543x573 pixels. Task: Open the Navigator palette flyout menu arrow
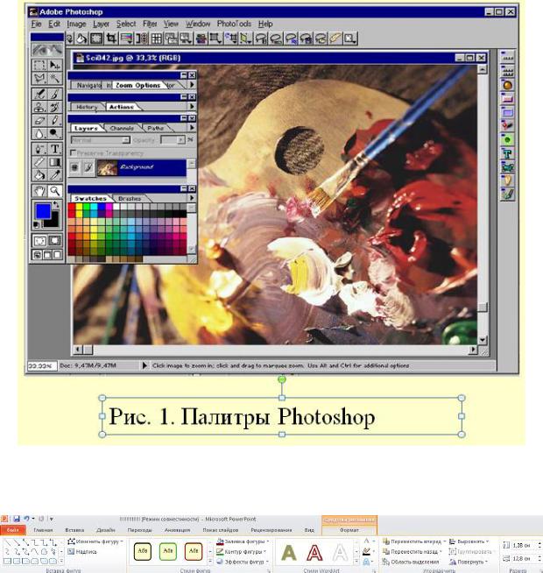tap(192, 85)
